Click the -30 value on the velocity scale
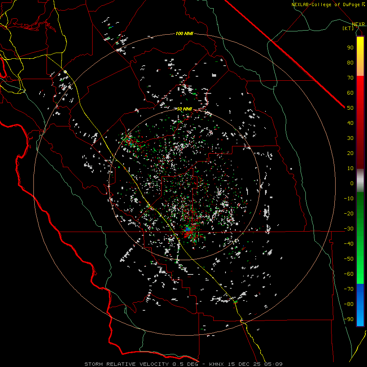 click(349, 229)
